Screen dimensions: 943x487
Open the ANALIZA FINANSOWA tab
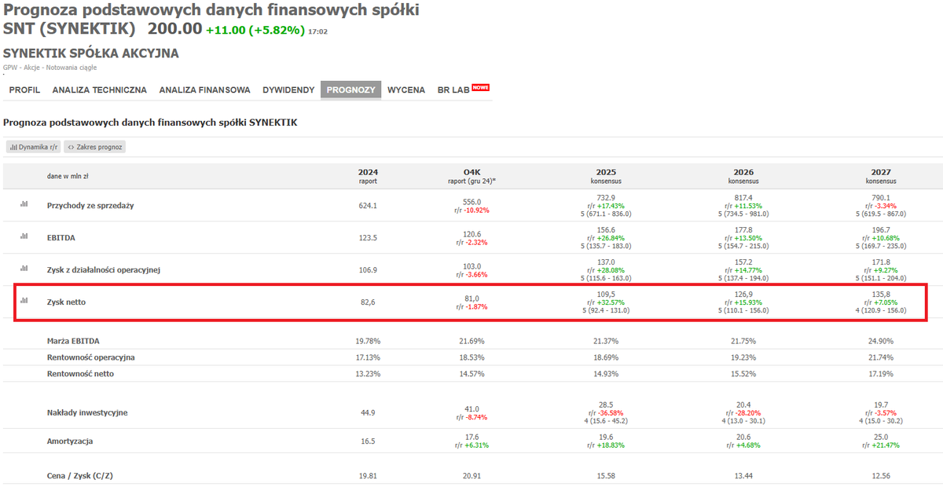click(x=205, y=90)
